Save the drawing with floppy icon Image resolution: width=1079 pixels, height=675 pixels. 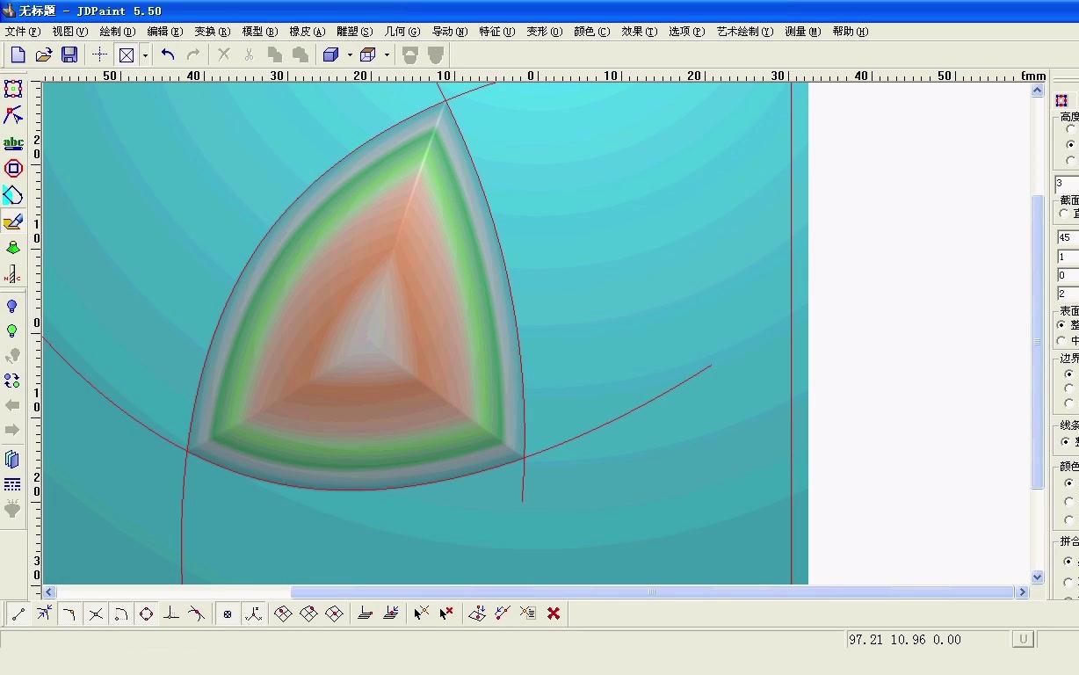coord(69,54)
